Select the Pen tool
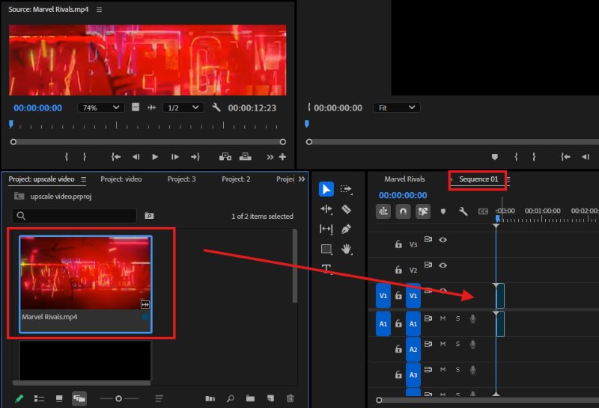The image size is (599, 408). pos(346,229)
